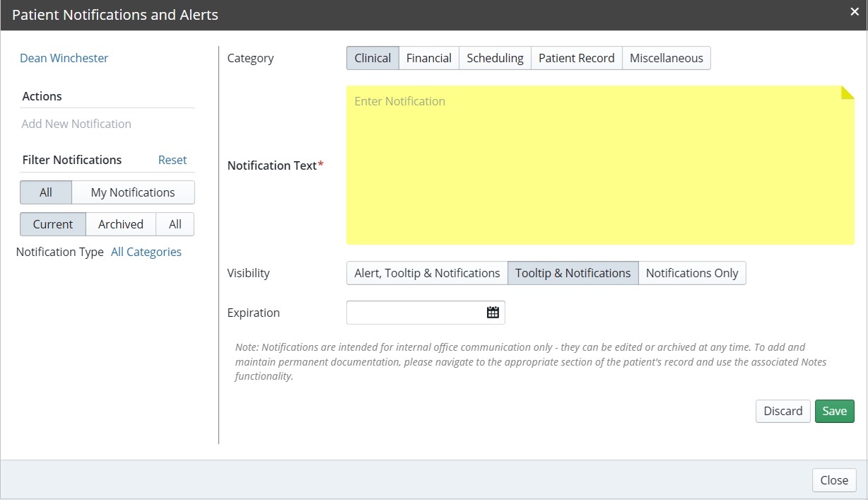
Task: Click the Patient Notifications and Alerts title
Action: tap(115, 14)
